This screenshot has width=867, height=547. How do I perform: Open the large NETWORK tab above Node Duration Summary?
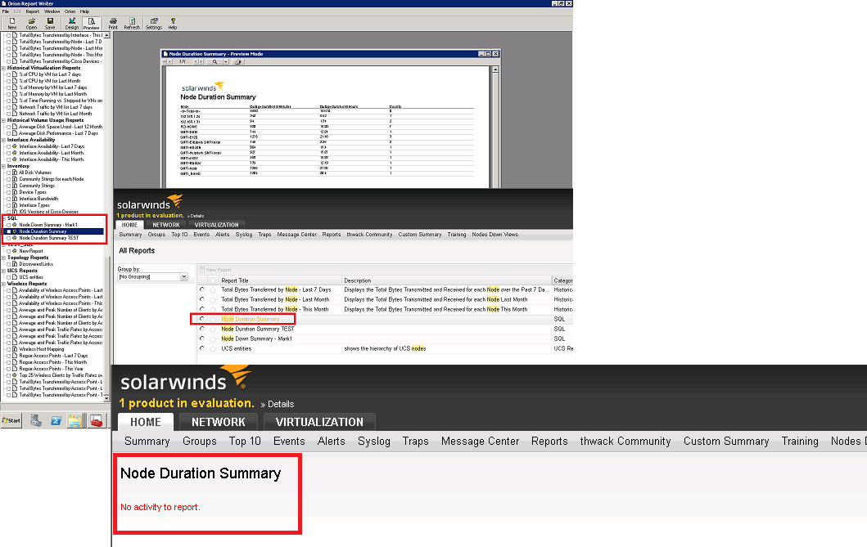click(219, 422)
